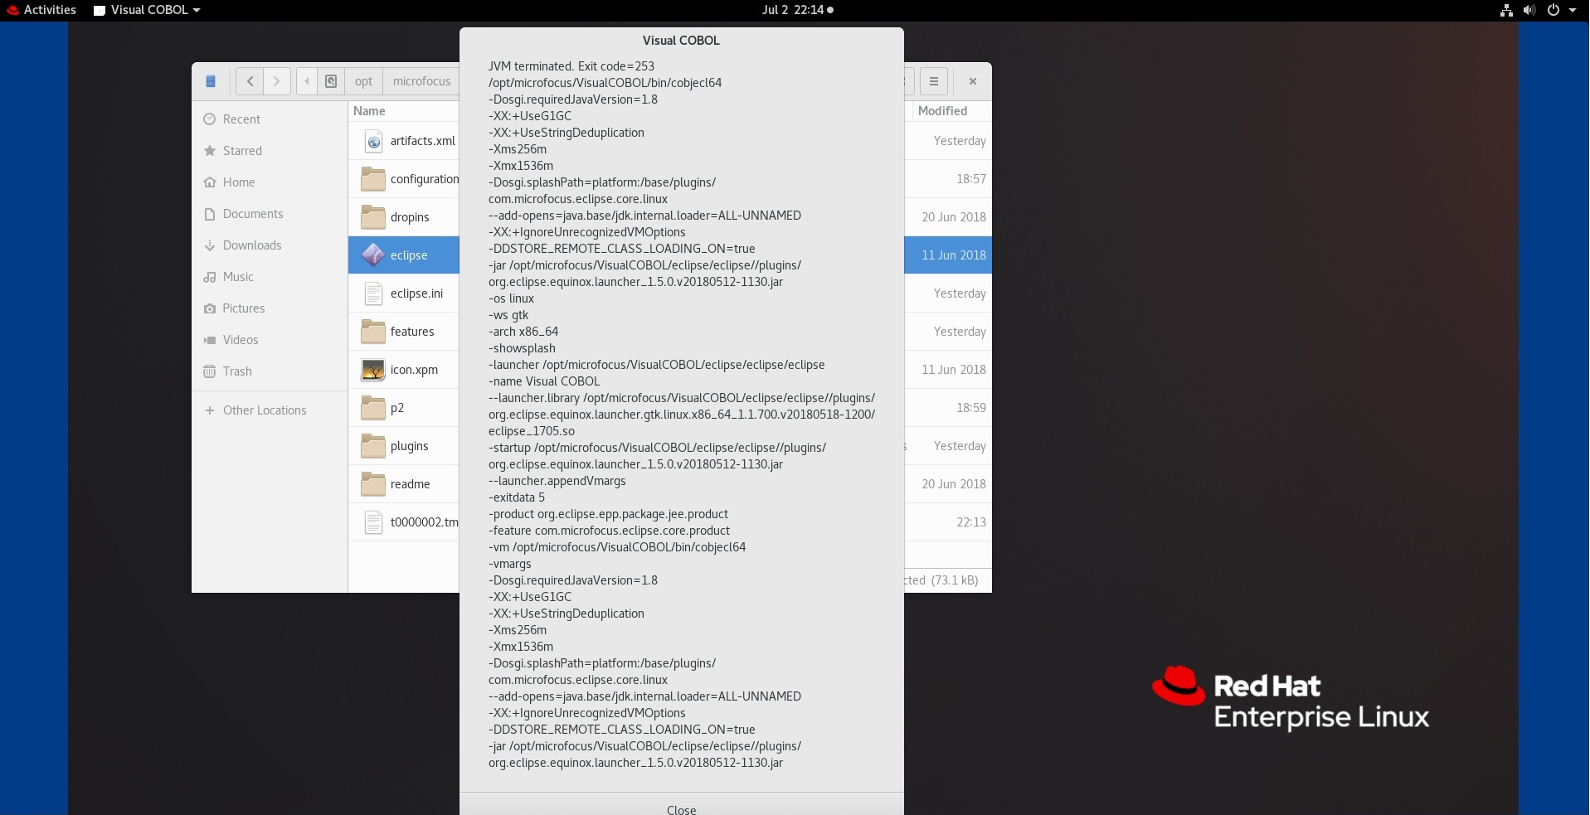Close the JVM terminated error dialog
1590x815 pixels.
pyautogui.click(x=681, y=808)
